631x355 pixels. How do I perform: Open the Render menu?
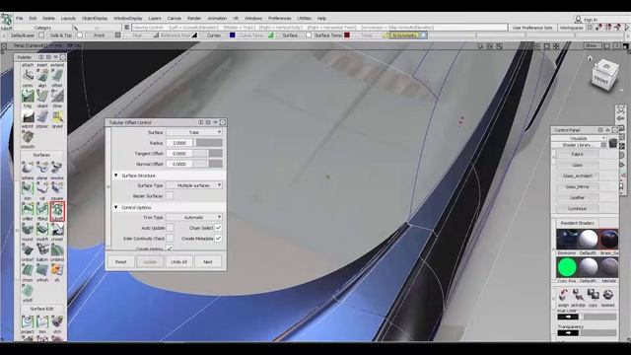194,18
